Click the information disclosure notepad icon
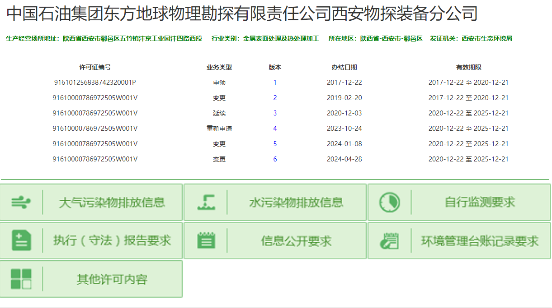 pyautogui.click(x=207, y=240)
